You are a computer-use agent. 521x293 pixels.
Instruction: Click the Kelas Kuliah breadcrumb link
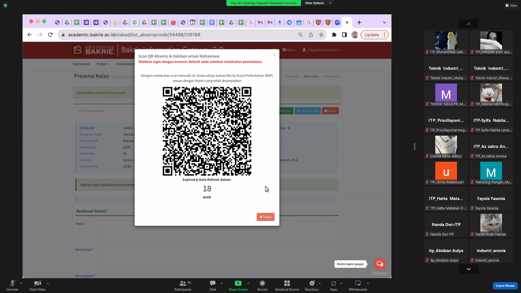[x=311, y=77]
